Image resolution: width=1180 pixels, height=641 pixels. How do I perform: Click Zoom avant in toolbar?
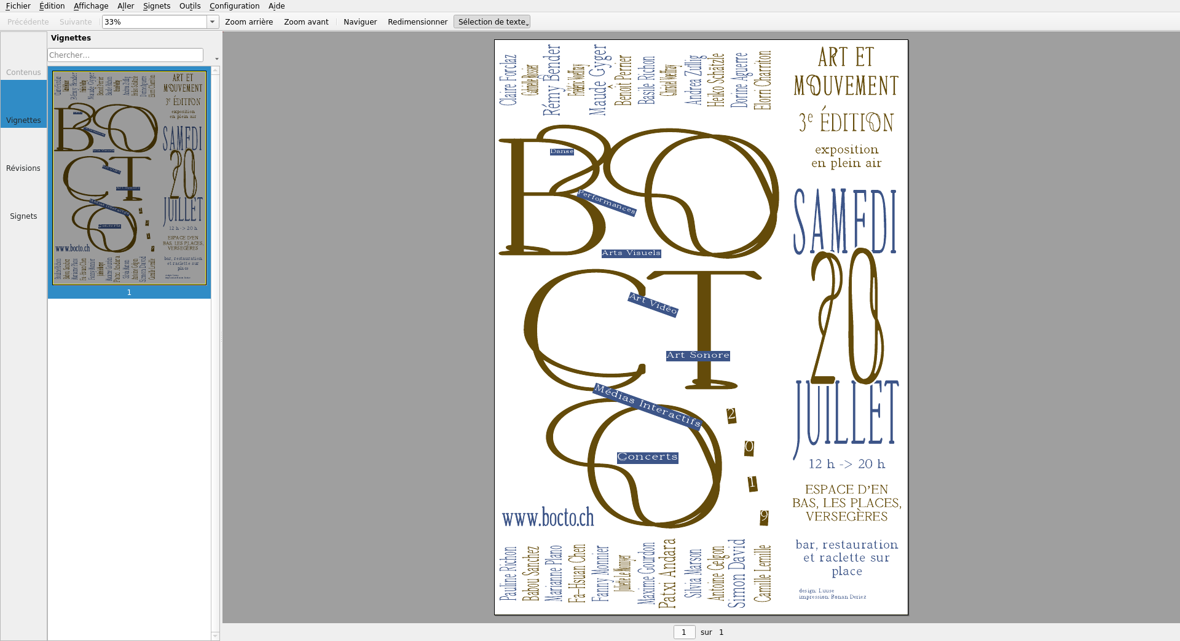tap(306, 22)
